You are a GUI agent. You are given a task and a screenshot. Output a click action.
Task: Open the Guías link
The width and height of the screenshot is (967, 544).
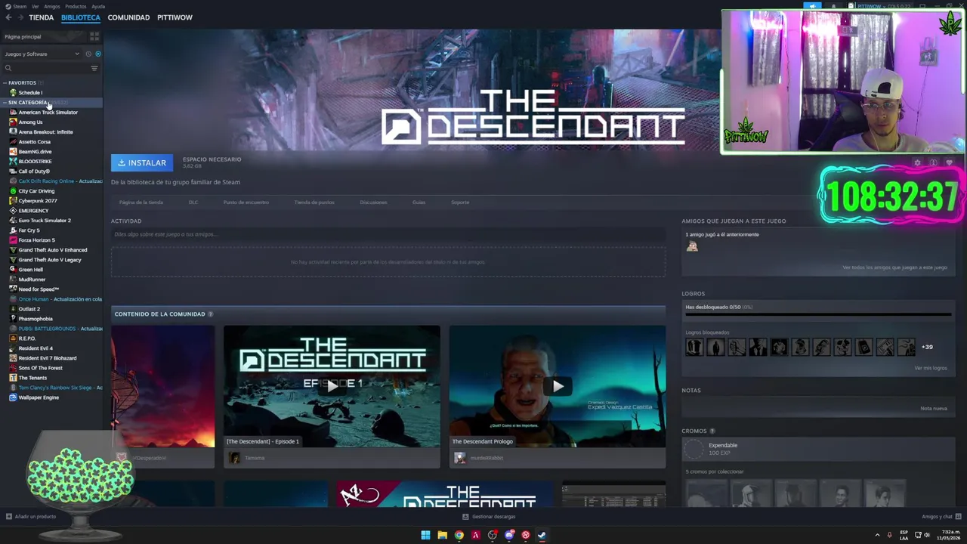[419, 202]
